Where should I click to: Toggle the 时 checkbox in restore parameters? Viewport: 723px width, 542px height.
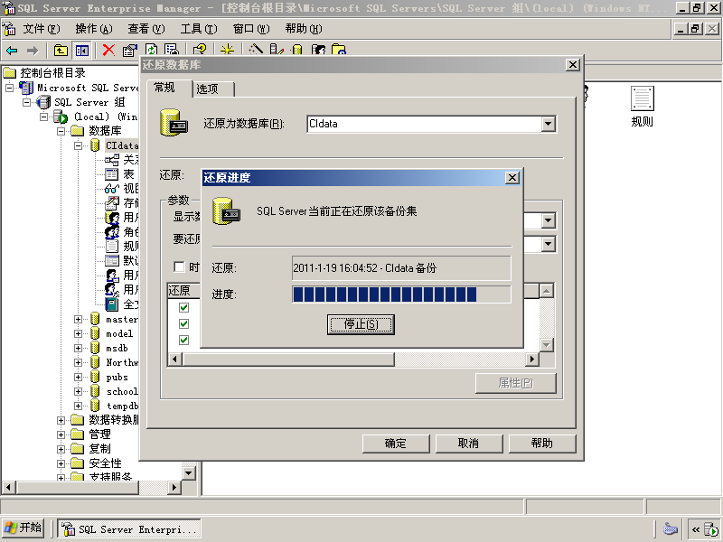point(179,266)
